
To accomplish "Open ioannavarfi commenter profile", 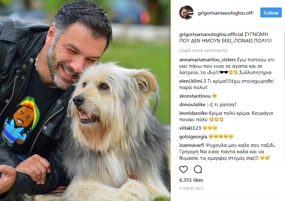I will point(191,145).
